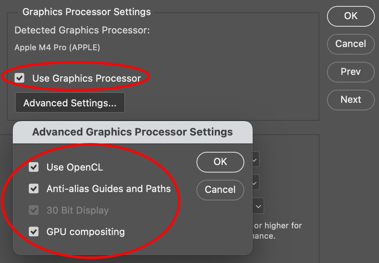Disable the Use OpenCL checkbox

(x=34, y=167)
